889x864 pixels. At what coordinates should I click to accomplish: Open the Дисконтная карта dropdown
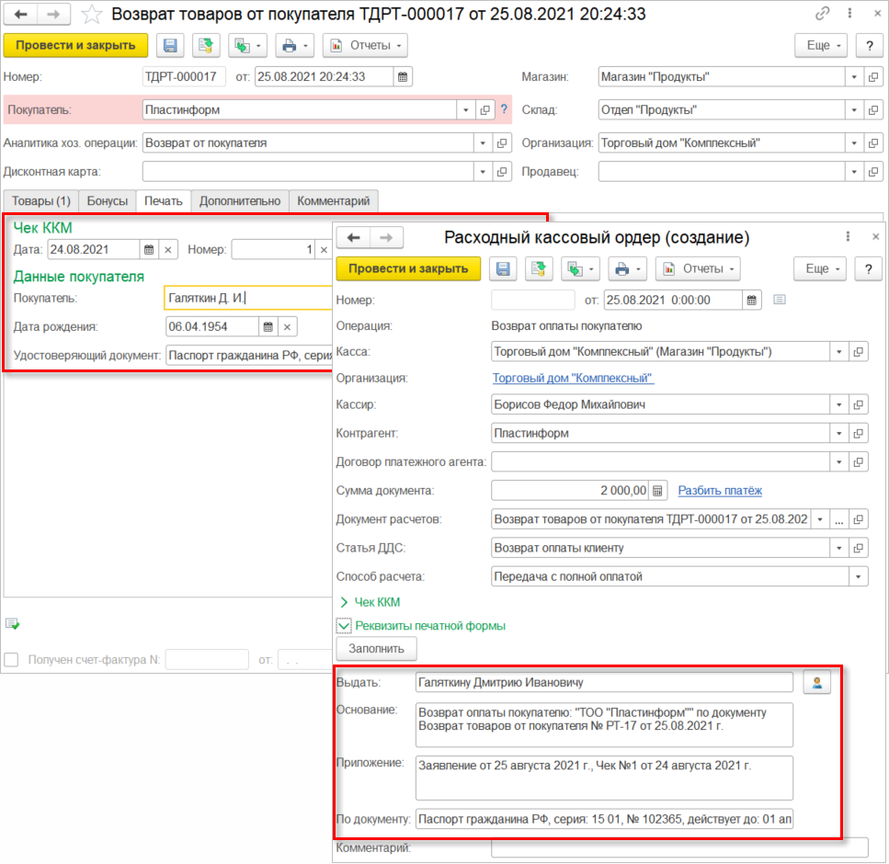[483, 171]
